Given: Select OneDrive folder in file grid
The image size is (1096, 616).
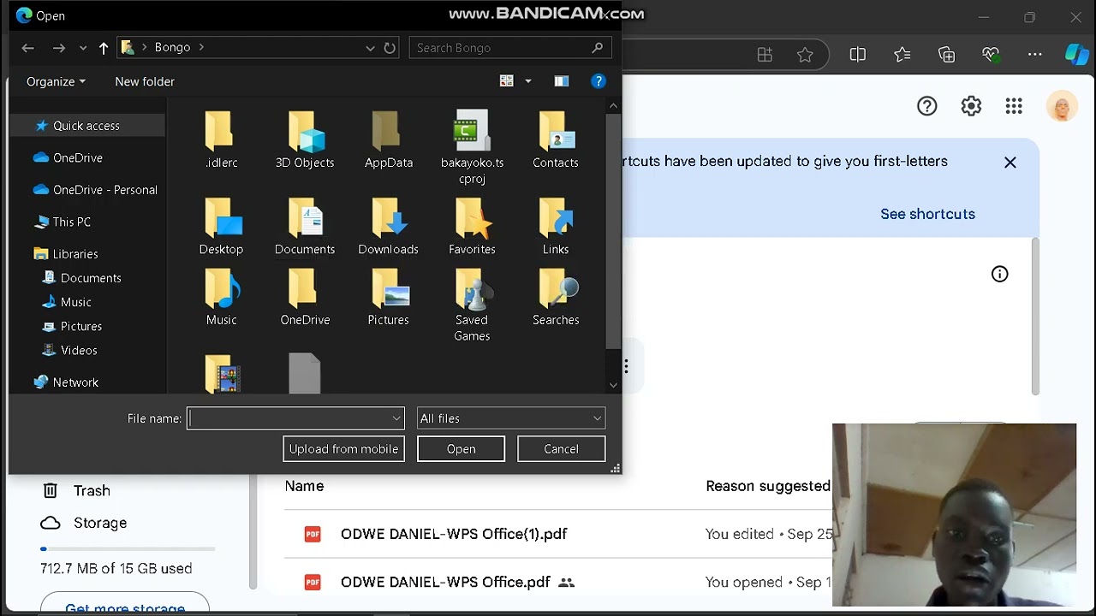Looking at the screenshot, I should 305,297.
